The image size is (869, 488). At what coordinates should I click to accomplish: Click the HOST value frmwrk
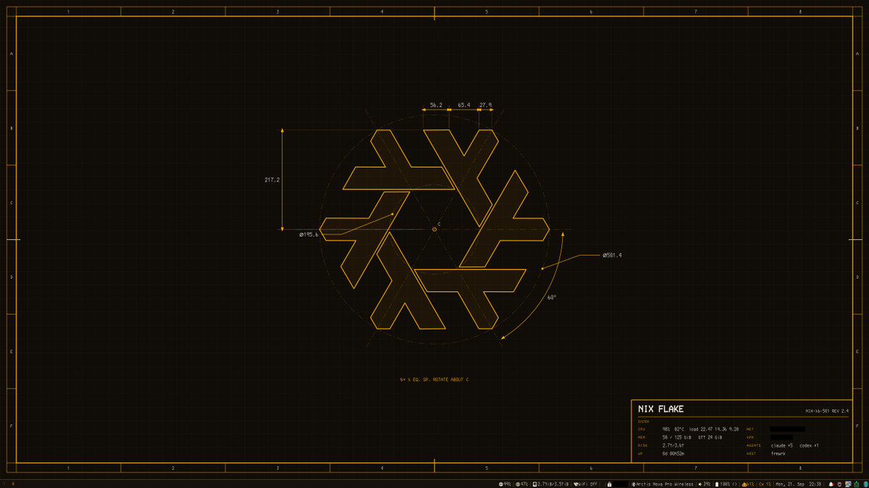[778, 453]
